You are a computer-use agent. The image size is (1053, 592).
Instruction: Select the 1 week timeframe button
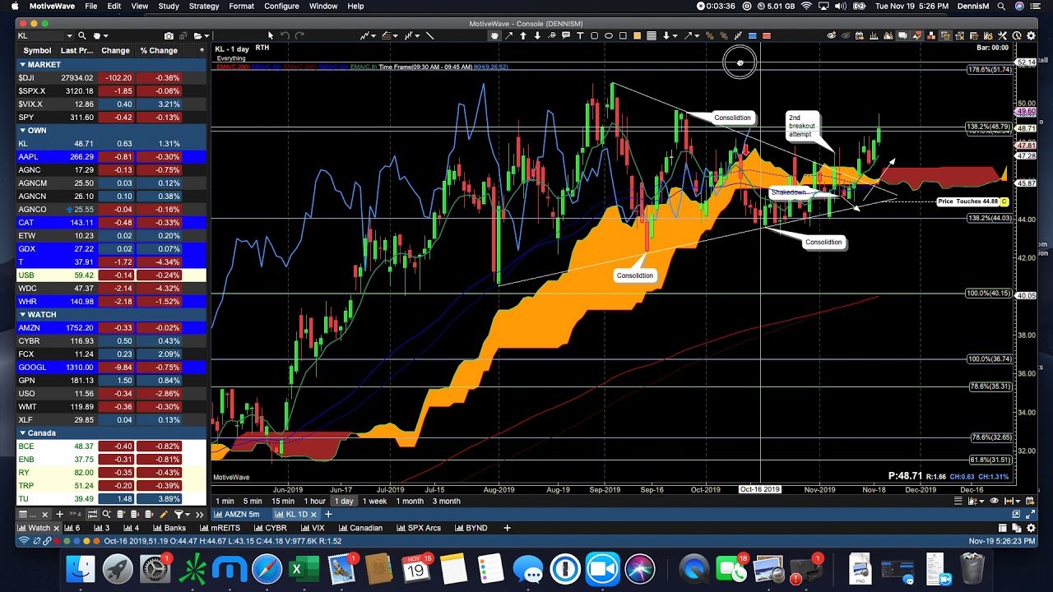(x=374, y=501)
